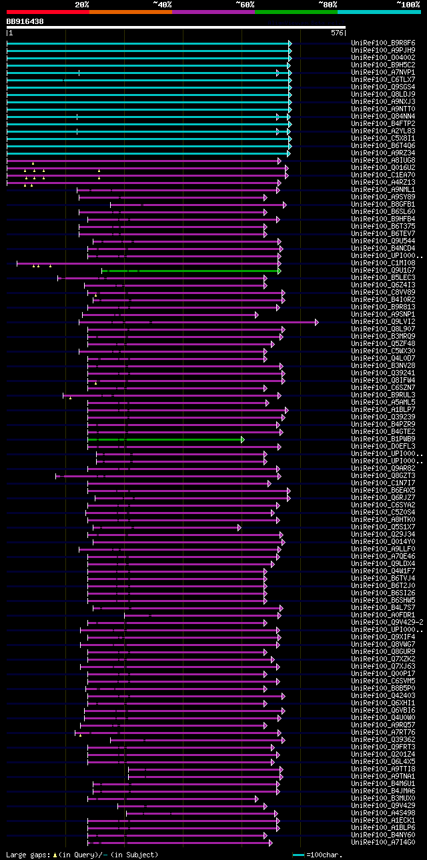Open the last hit UniRef100_A7I4G0
The width and height of the screenshot is (427, 860).
tap(383, 842)
